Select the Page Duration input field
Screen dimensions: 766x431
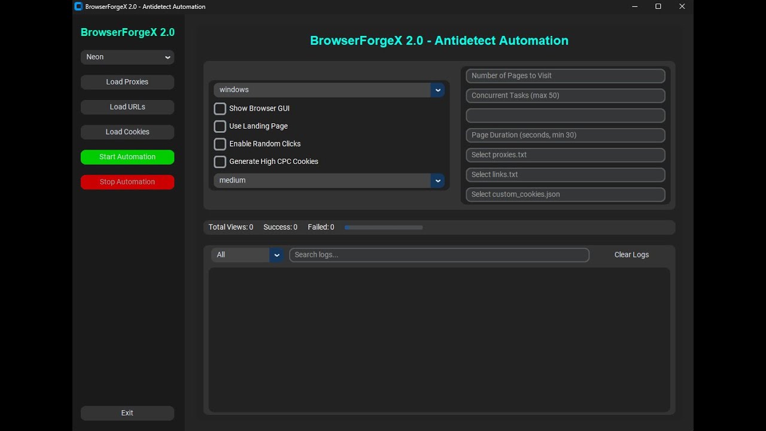[x=566, y=135]
